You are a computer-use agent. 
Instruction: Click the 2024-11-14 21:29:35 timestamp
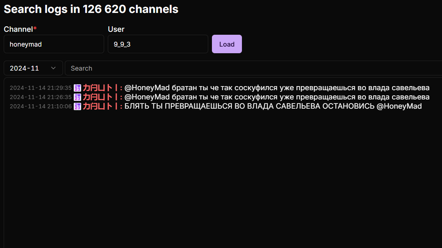[41, 88]
